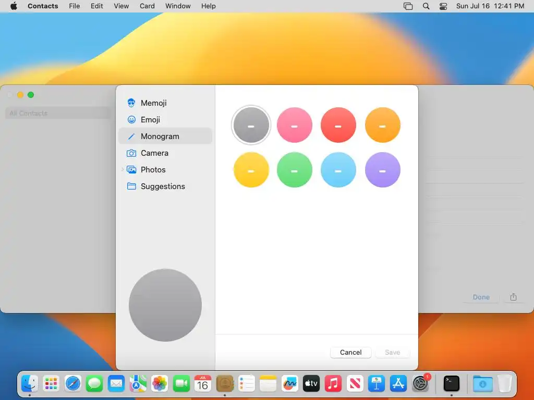
Task: Open the Apple menu
Action: [x=14, y=6]
